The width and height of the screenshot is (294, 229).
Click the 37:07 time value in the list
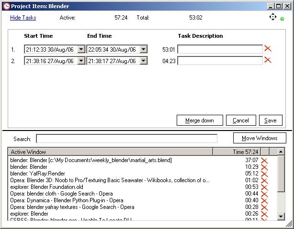click(x=252, y=160)
